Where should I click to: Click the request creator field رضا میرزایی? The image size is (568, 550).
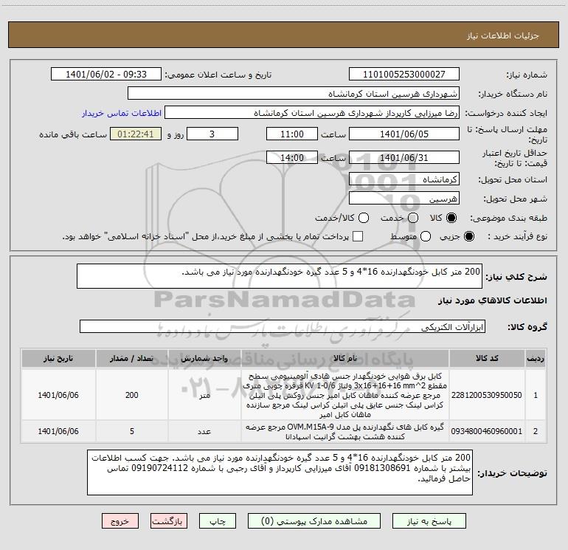coord(312,112)
